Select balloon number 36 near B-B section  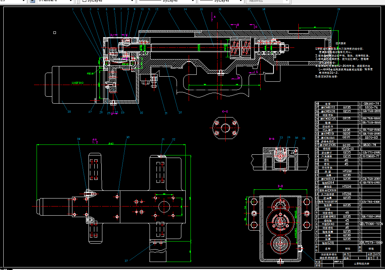(303, 138)
